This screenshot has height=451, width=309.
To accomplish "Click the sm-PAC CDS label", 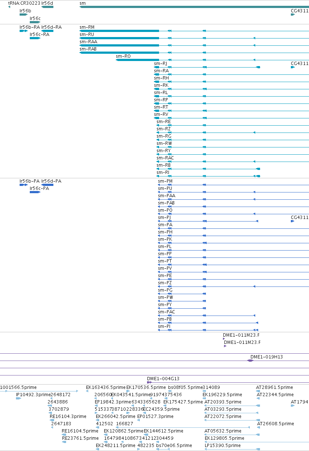I will tap(167, 312).
